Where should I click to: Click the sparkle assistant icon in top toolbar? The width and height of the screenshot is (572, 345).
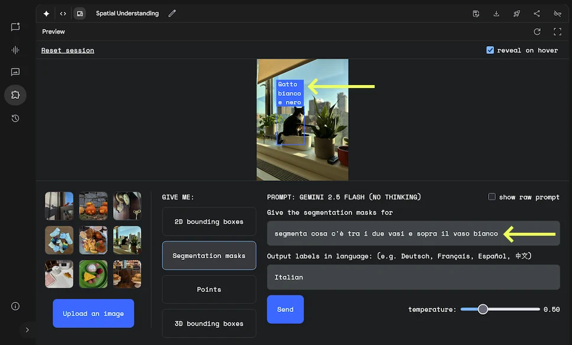[x=46, y=14]
